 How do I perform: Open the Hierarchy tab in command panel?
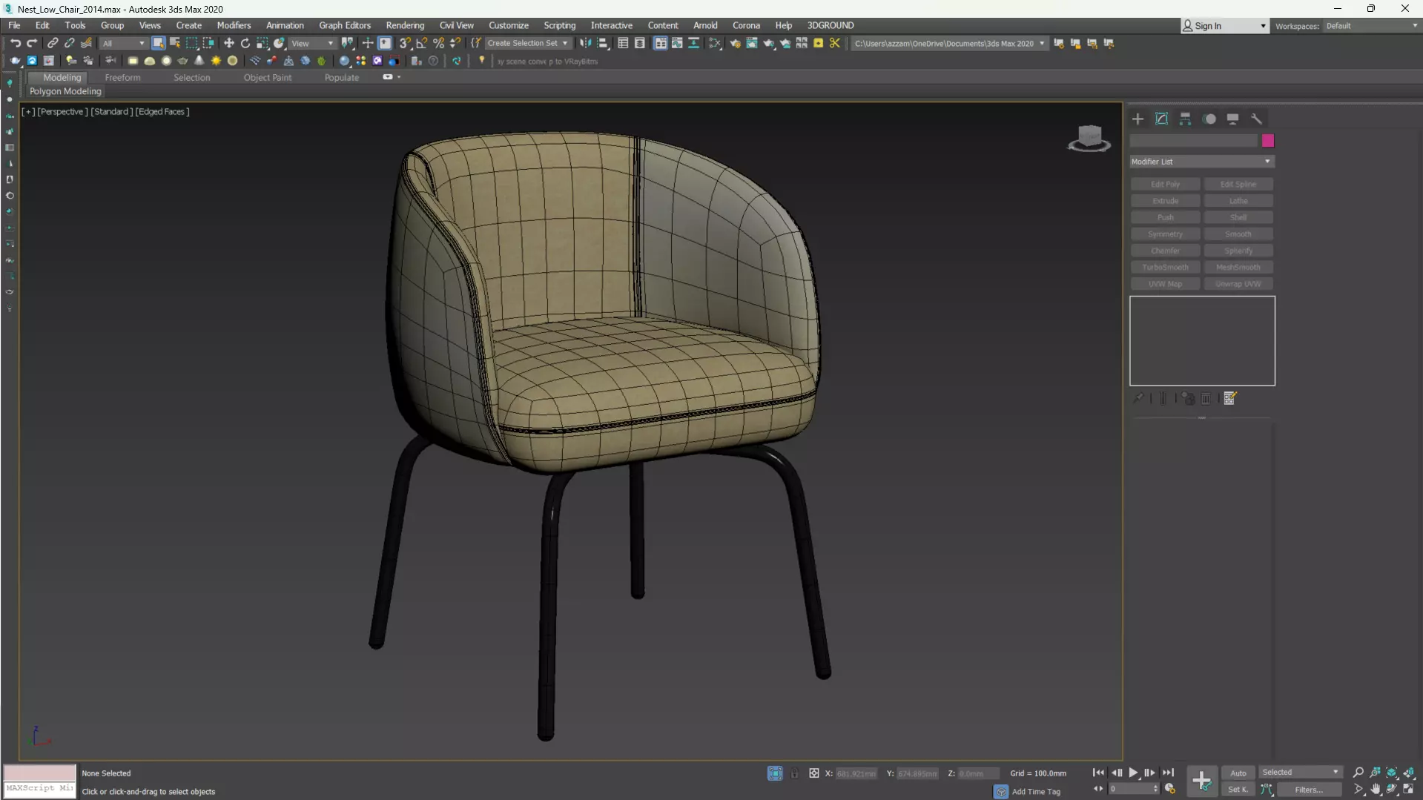[x=1185, y=119]
